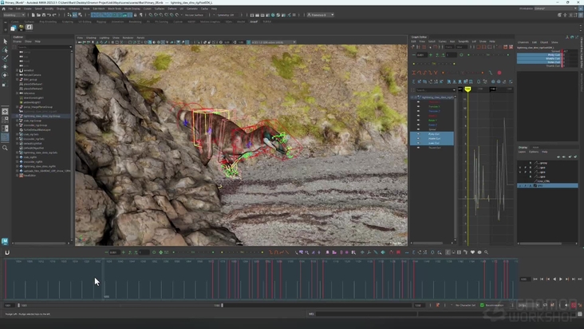Viewport: 584px width, 329px height.
Task: Play animation forwards
Action: point(561,279)
